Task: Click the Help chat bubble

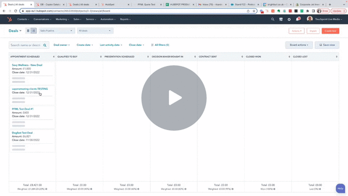Action: (x=340, y=188)
